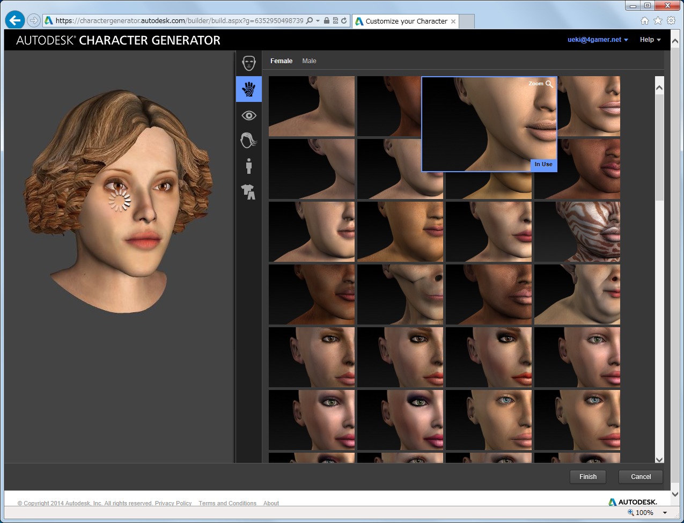Click the skin list scrollbar down arrow
The image size is (684, 523).
(x=659, y=459)
